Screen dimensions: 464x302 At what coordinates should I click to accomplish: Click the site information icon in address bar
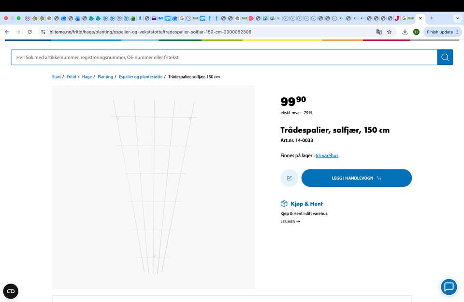pyautogui.click(x=43, y=32)
